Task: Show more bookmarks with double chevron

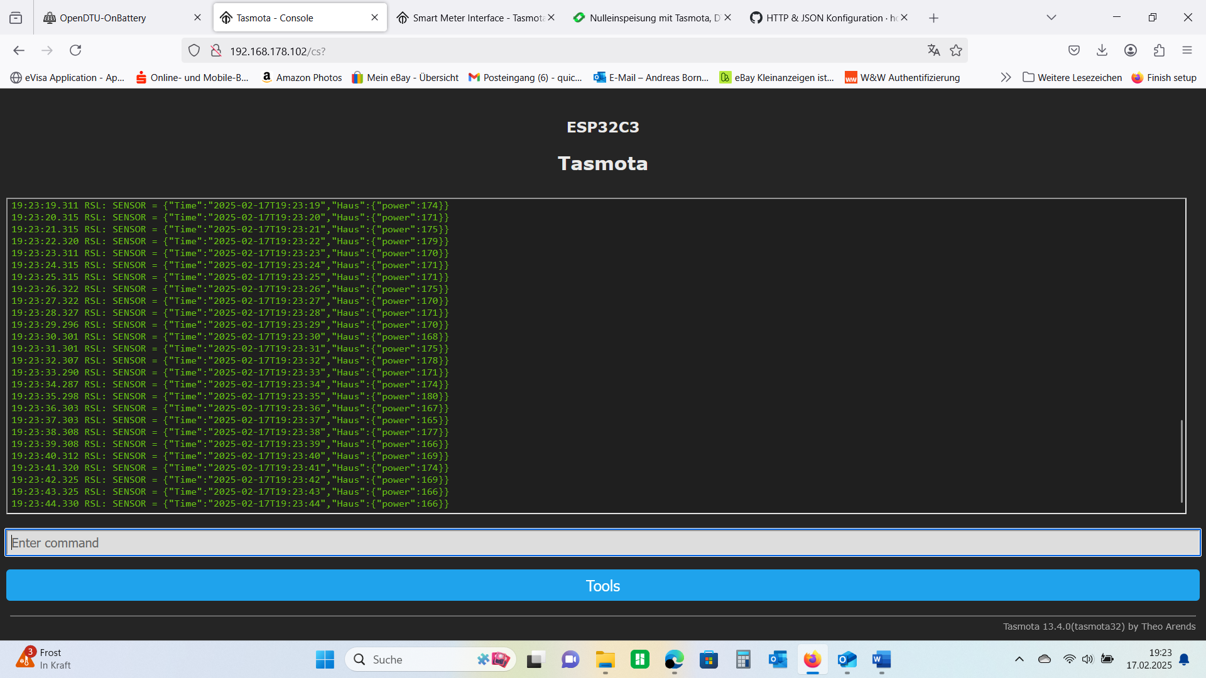Action: pyautogui.click(x=1006, y=77)
